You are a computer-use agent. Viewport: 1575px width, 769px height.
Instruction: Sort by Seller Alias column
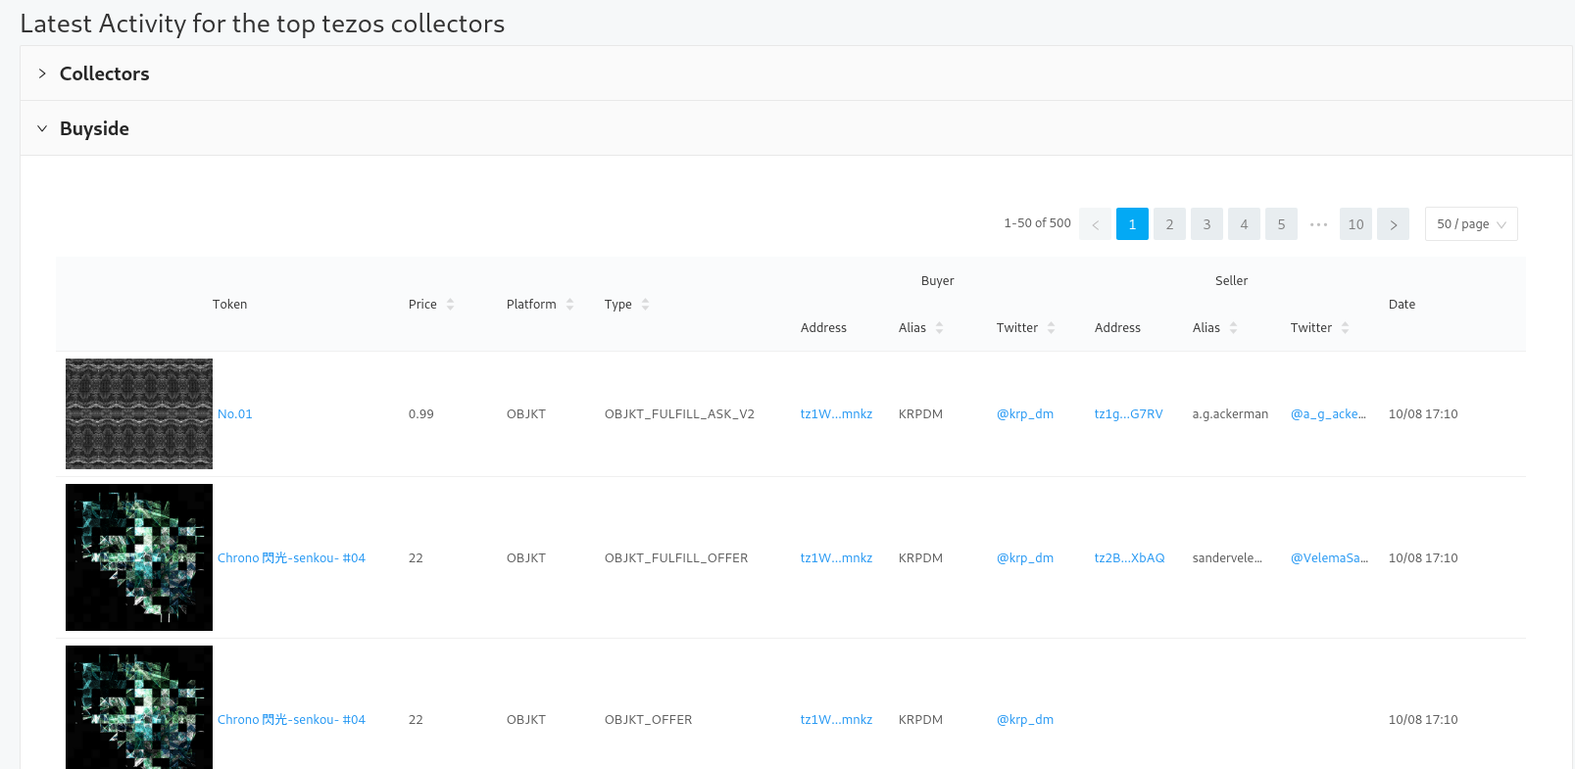click(1214, 328)
